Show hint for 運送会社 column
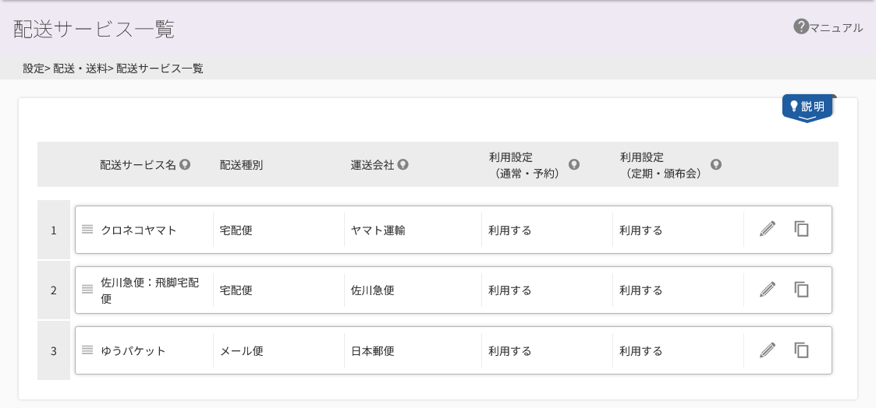The height and width of the screenshot is (408, 876). (x=403, y=164)
